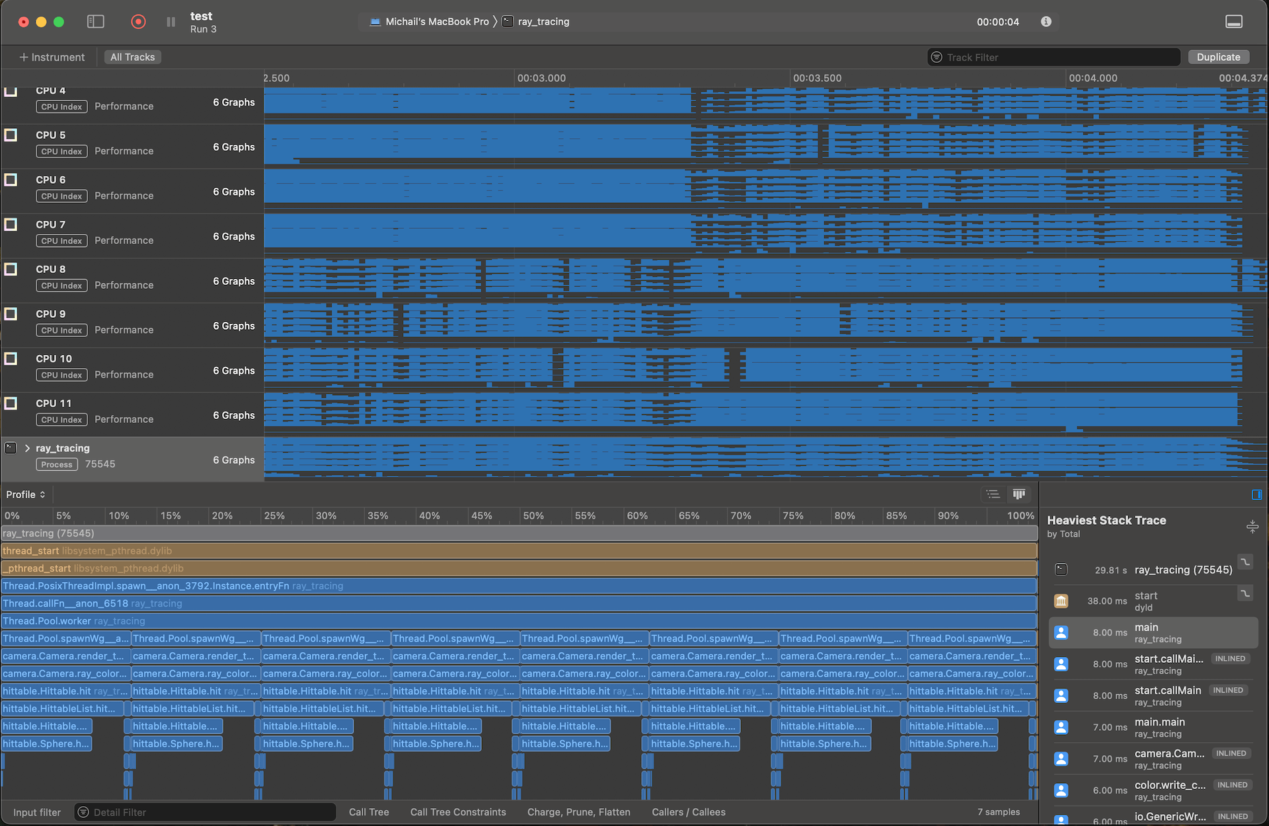The height and width of the screenshot is (826, 1269).
Task: Open the test Run 3 selector
Action: click(x=203, y=22)
